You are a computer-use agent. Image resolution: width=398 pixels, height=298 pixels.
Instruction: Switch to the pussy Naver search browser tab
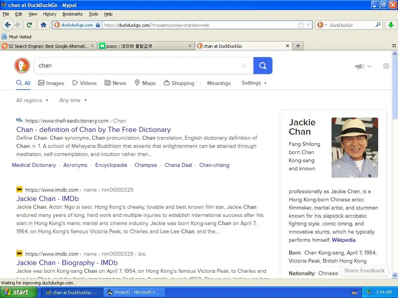(x=146, y=46)
